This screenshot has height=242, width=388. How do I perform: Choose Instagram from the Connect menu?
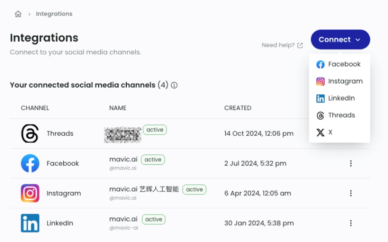339,81
